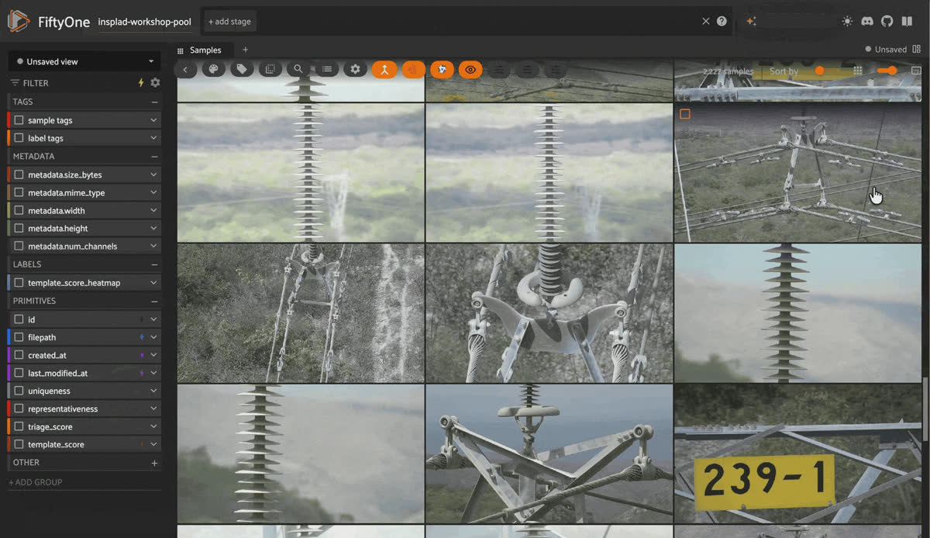Image resolution: width=930 pixels, height=538 pixels.
Task: Click the add stage button
Action: [230, 22]
